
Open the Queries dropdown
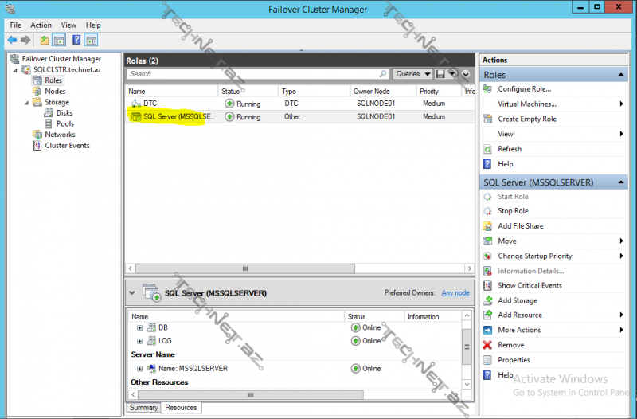click(x=412, y=74)
